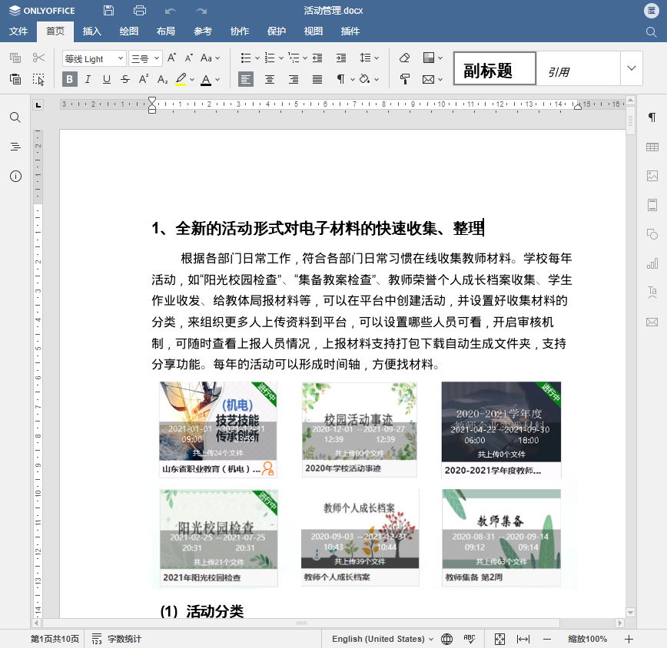Open image settings in the right sidebar
Screen dimensions: 667x648
pyautogui.click(x=653, y=175)
